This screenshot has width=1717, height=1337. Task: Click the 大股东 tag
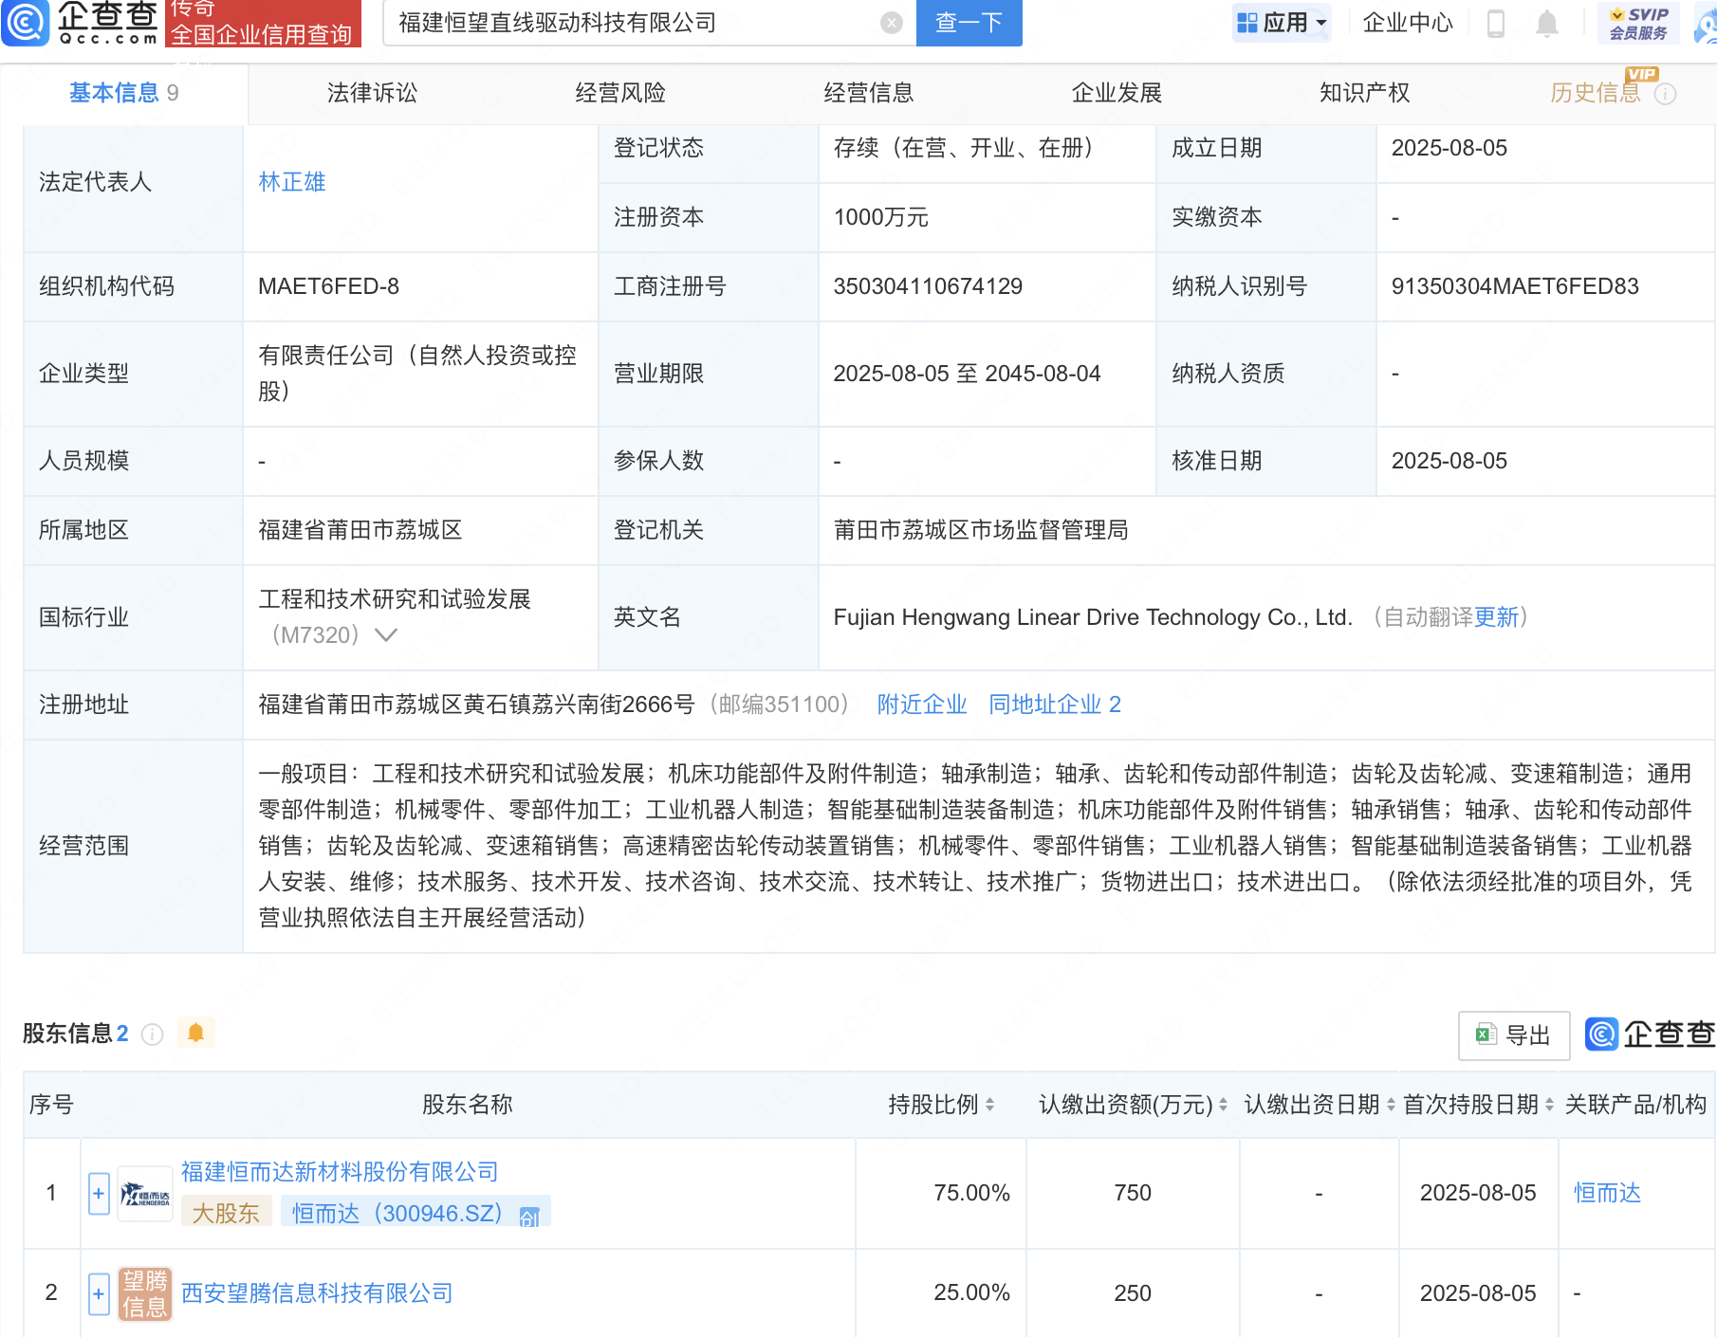point(226,1213)
